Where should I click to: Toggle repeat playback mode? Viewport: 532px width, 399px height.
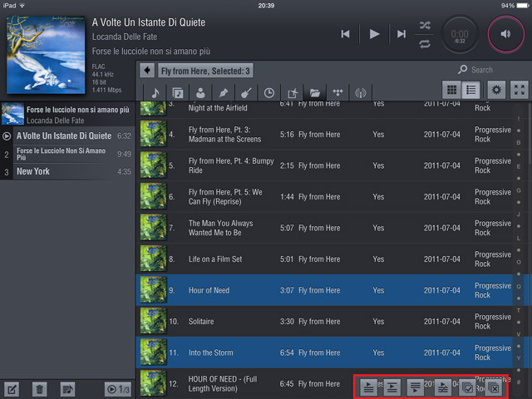(x=425, y=43)
